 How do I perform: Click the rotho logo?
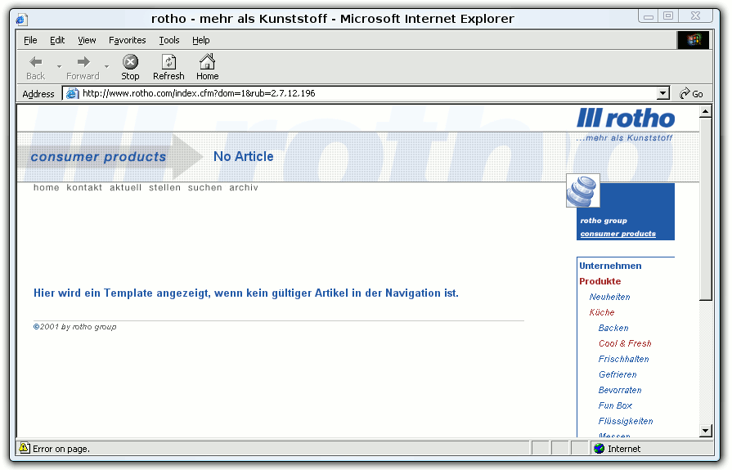click(x=626, y=118)
